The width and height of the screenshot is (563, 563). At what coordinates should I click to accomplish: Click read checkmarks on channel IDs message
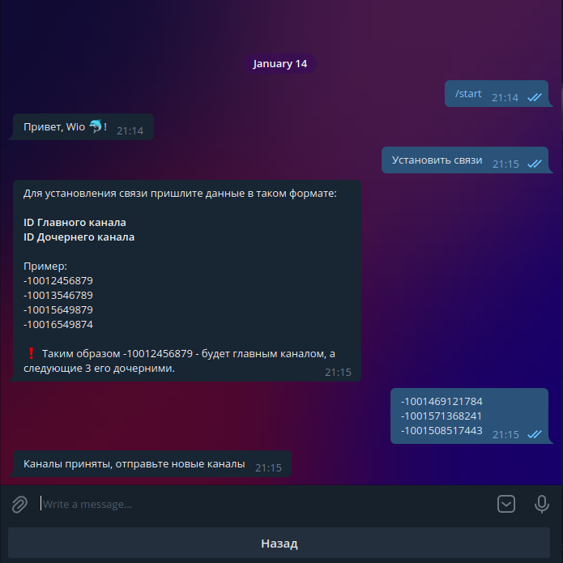535,434
